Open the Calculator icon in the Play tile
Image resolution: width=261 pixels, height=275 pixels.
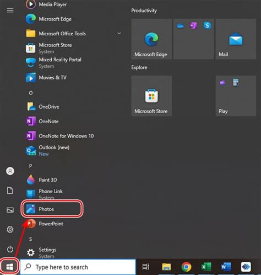tap(236, 82)
